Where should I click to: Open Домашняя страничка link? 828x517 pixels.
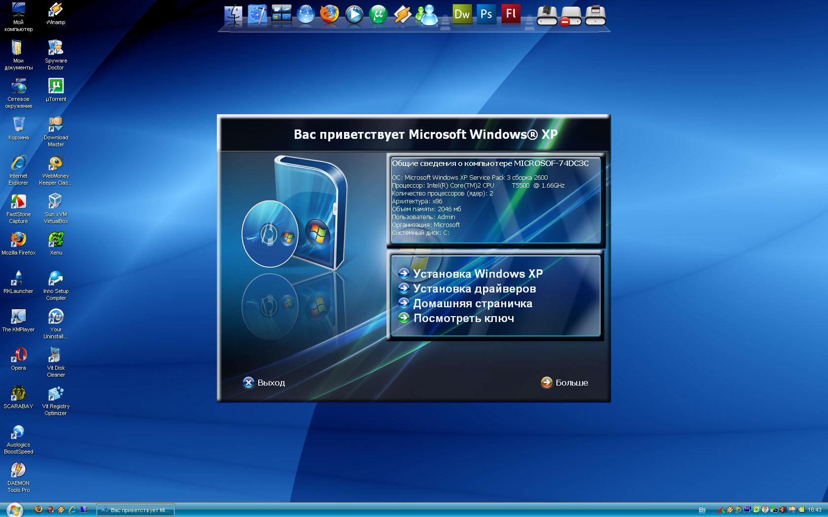(465, 303)
